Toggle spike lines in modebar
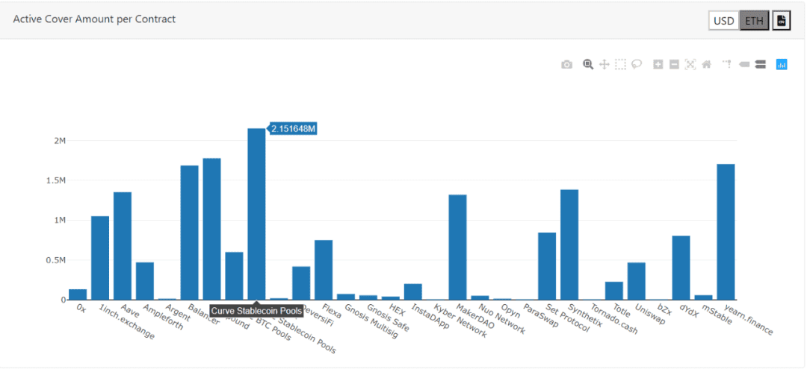Screen dimensions: 807x369 pyautogui.click(x=727, y=64)
